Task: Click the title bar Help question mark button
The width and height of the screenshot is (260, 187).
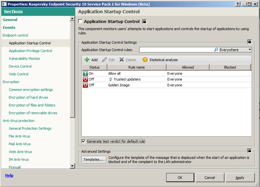Action: coord(238,4)
